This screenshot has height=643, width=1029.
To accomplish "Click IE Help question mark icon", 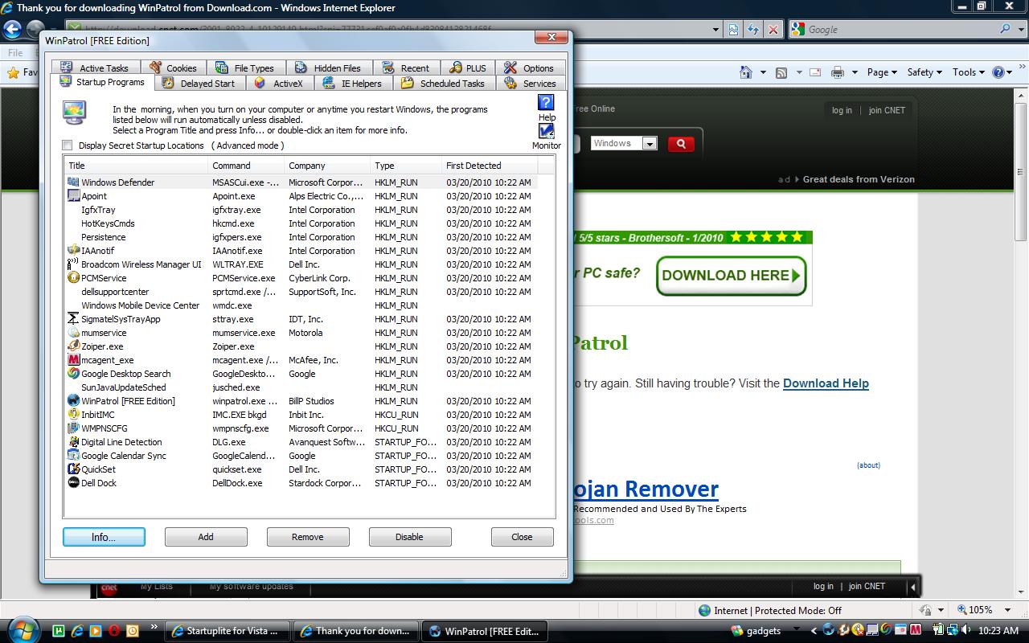I will point(998,72).
